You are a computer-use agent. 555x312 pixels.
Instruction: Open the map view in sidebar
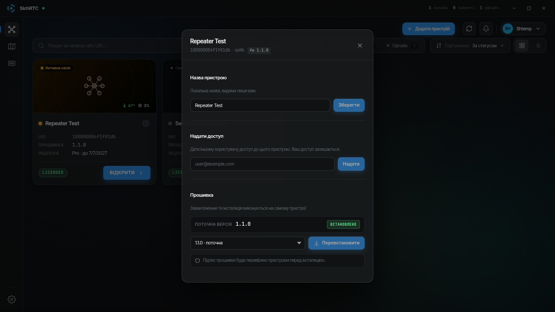click(x=12, y=46)
